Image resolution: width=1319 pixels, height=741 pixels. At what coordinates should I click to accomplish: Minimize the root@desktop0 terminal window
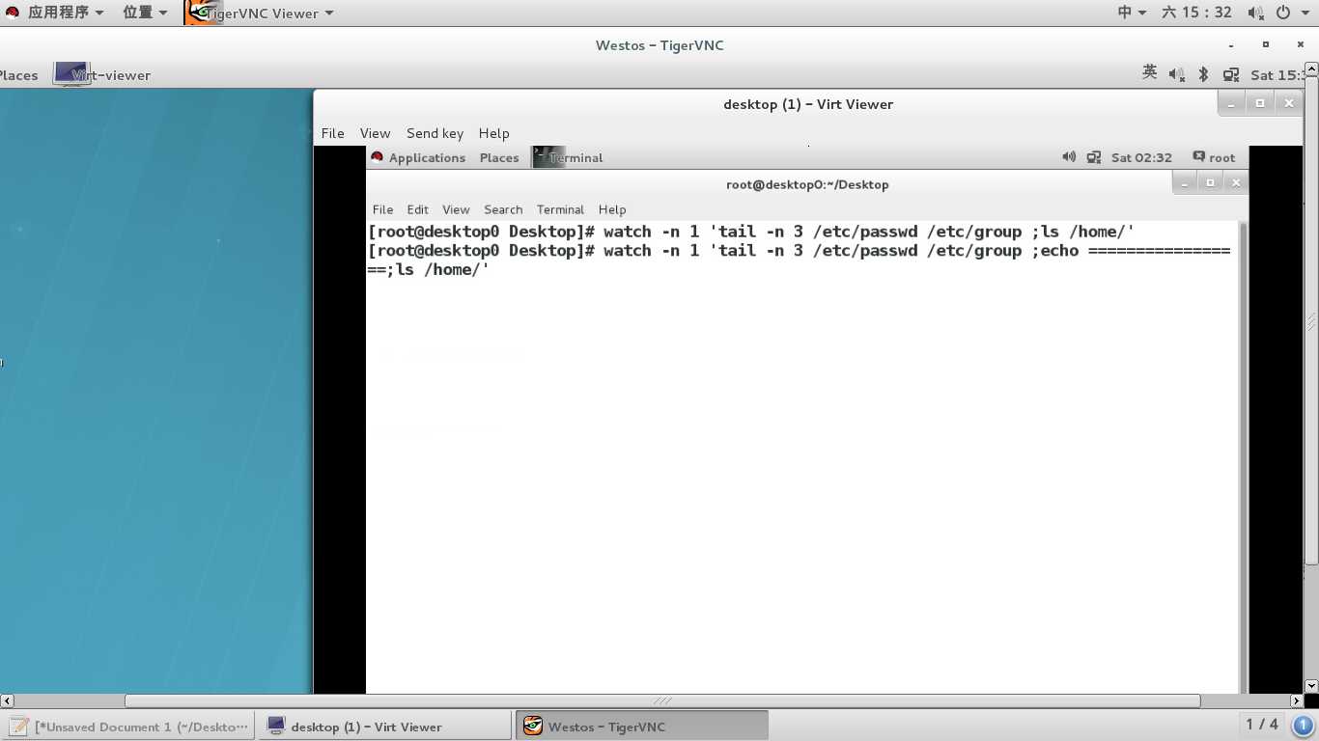[1185, 182]
